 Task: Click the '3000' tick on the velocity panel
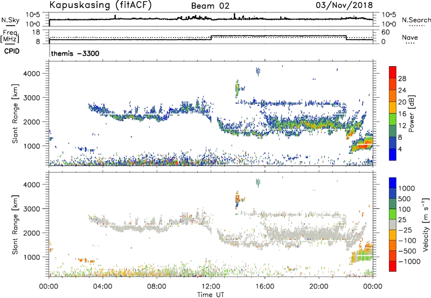point(31,209)
